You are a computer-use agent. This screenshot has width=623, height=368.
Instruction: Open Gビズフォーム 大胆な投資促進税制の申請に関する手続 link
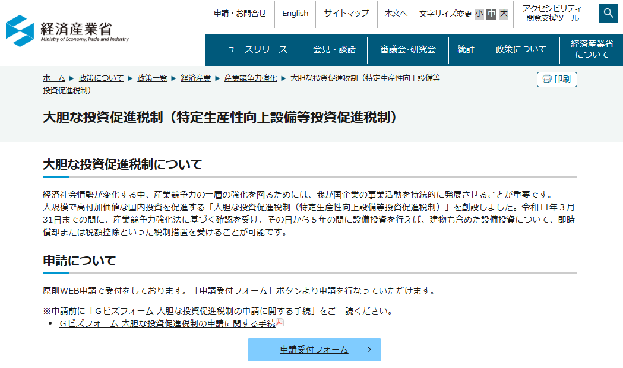[167, 323]
